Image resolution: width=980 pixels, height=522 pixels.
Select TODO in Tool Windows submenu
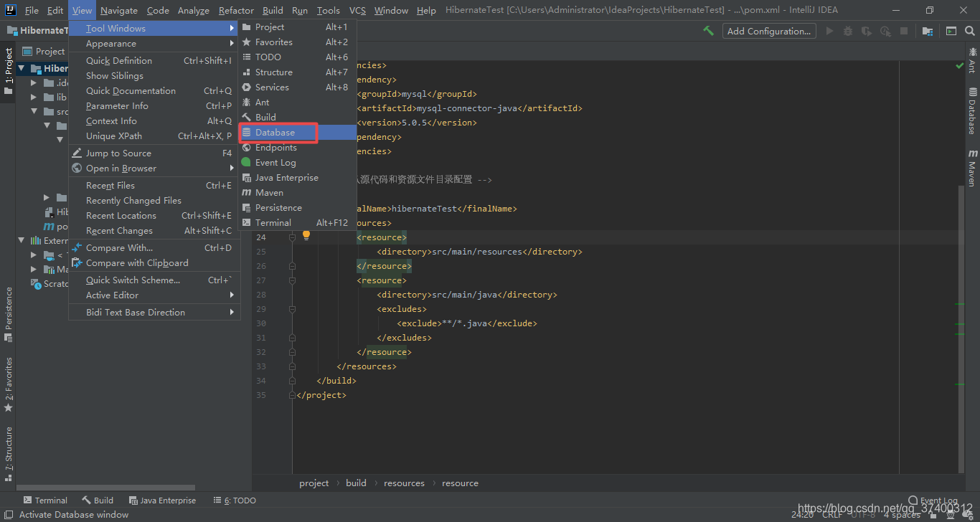298,57
